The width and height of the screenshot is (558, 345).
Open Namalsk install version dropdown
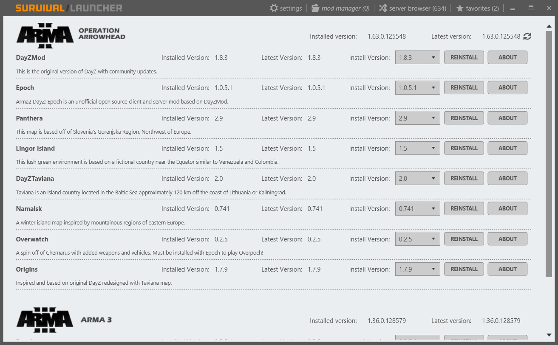[x=418, y=208]
